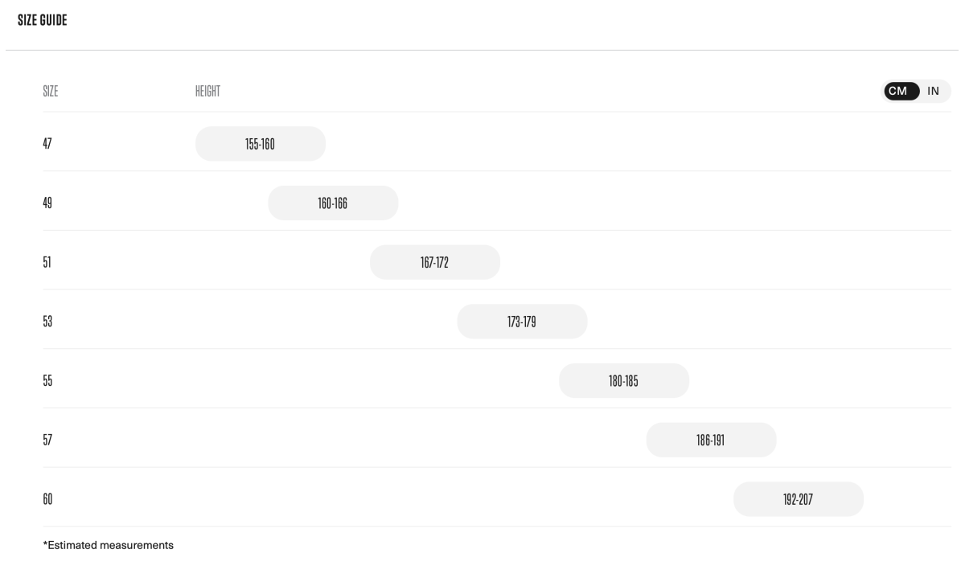The image size is (965, 586).
Task: Select the 160-166 height range
Action: pos(333,203)
